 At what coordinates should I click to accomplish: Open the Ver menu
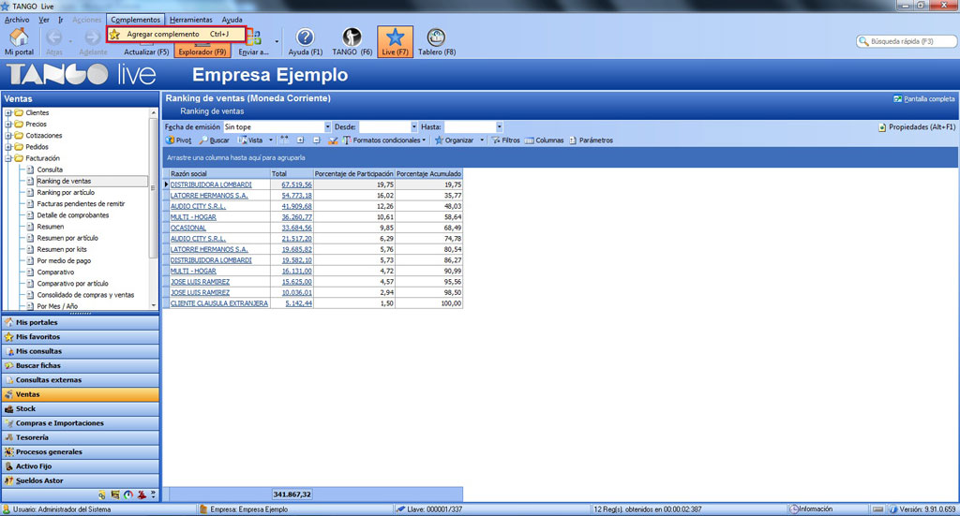coord(44,20)
